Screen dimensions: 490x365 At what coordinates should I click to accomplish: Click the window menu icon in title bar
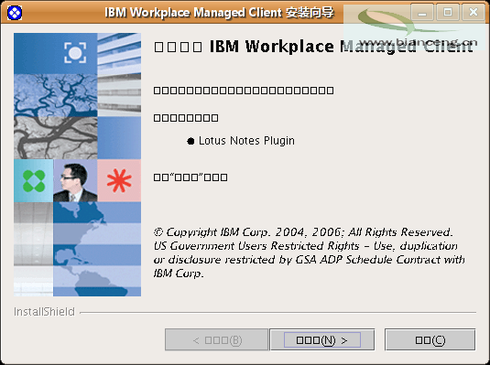(15, 13)
